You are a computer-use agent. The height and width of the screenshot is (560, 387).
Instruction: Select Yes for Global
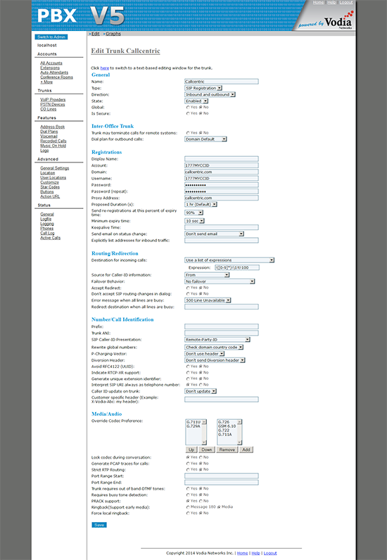coord(188,107)
